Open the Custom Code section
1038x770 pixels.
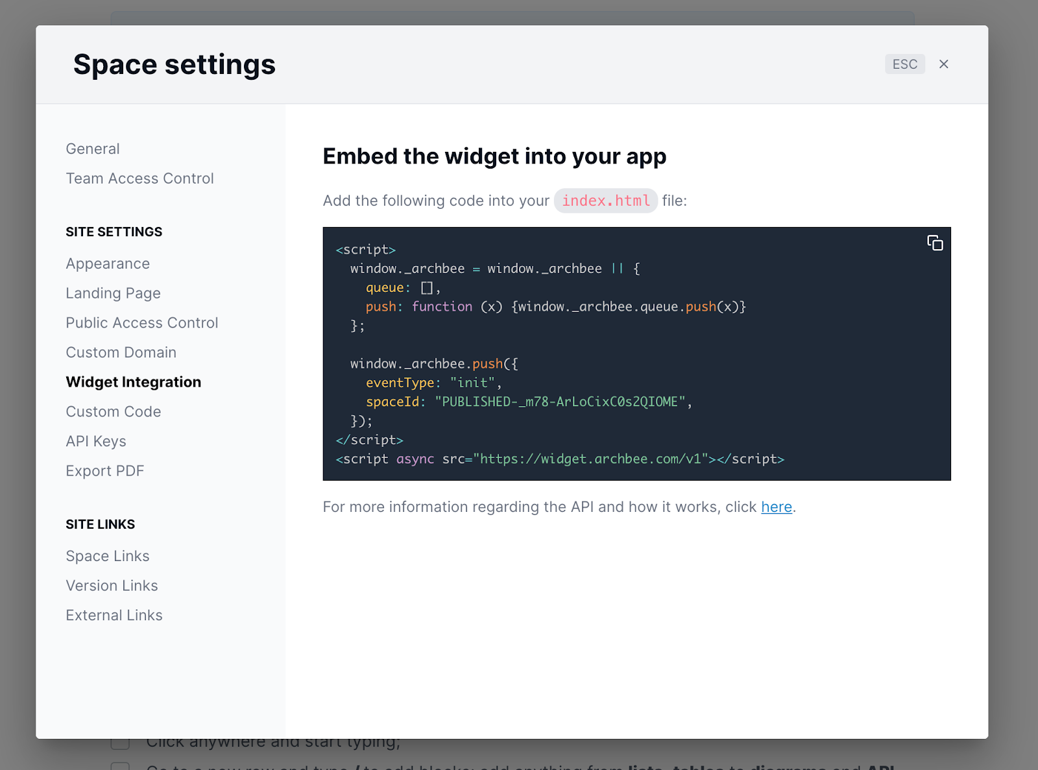[x=113, y=411]
